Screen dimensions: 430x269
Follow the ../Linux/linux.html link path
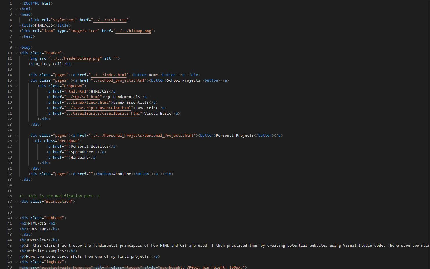tap(88, 103)
